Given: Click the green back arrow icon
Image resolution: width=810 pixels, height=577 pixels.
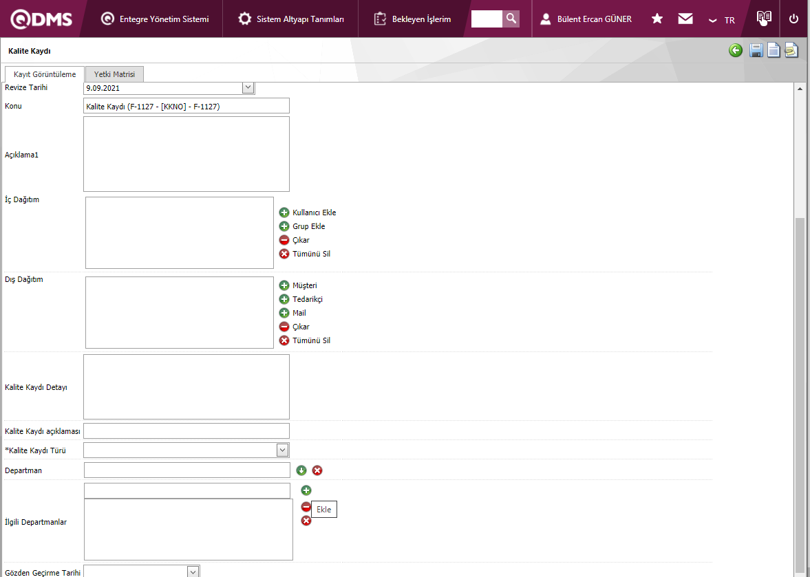Looking at the screenshot, I should (x=736, y=50).
